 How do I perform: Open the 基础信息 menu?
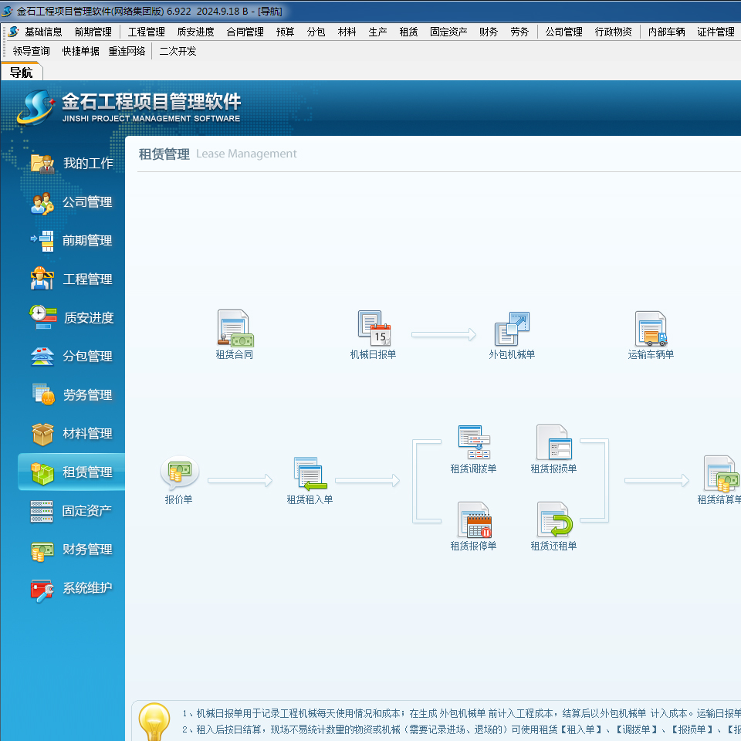(43, 32)
